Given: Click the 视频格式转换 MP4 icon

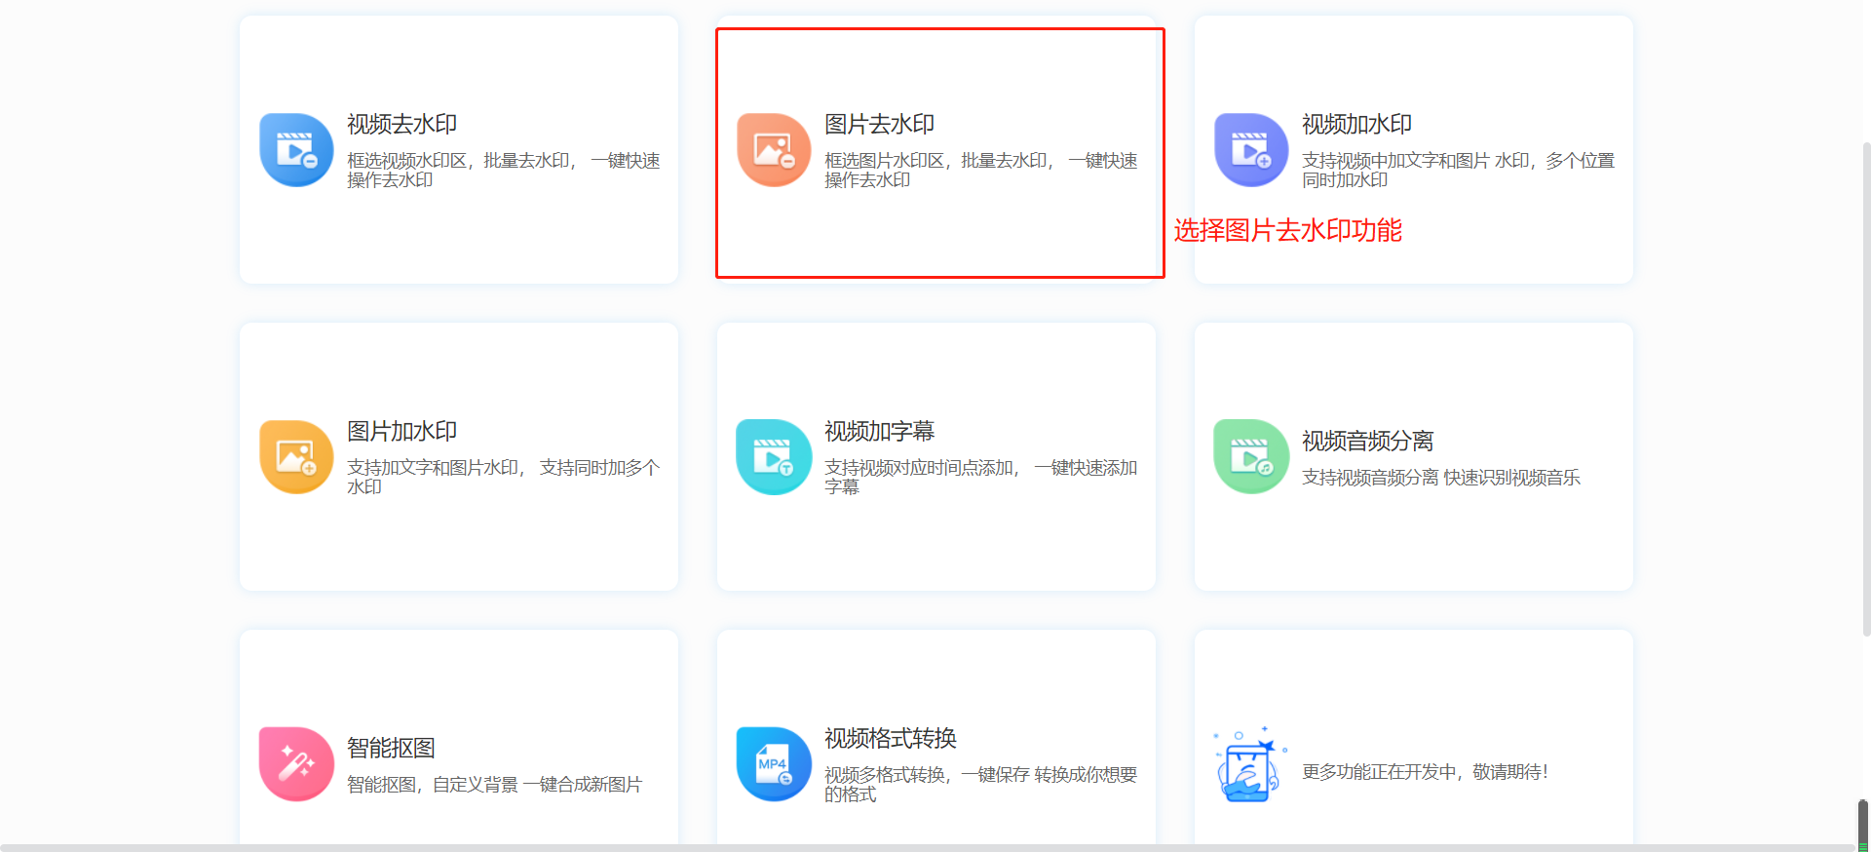Looking at the screenshot, I should tap(774, 764).
